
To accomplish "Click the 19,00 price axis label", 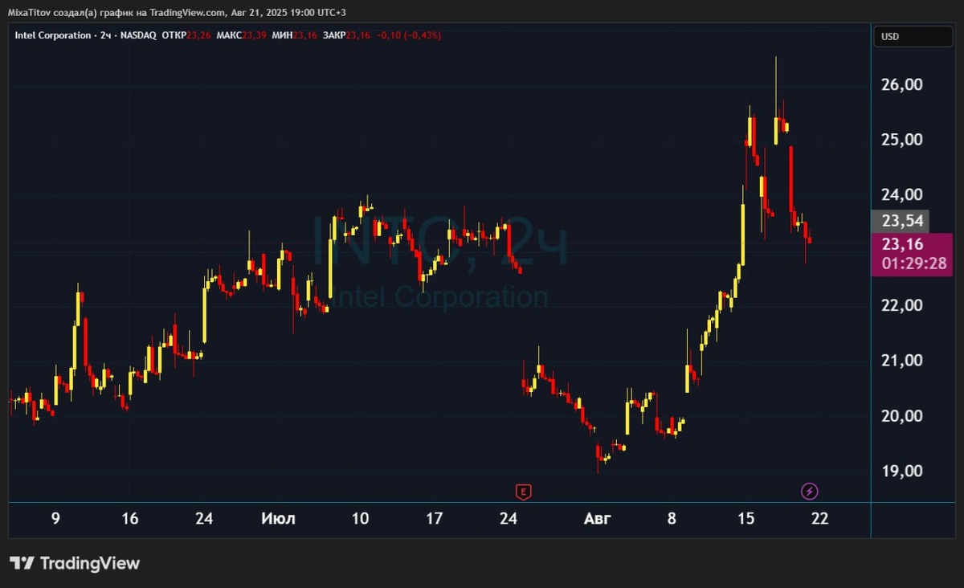I will 903,472.
